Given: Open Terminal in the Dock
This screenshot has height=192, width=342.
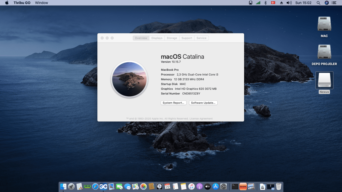Looking at the screenshot, I should (235, 186).
